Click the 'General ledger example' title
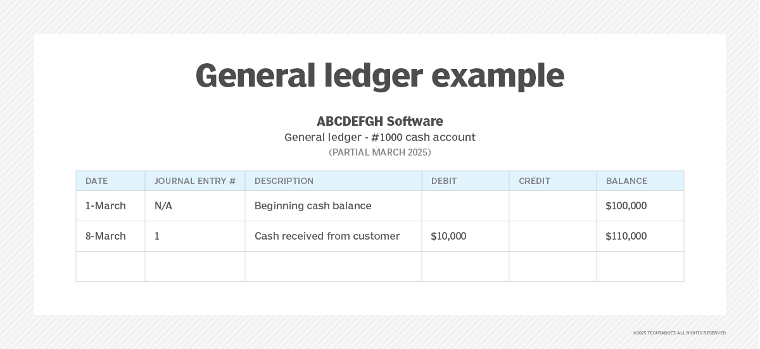The width and height of the screenshot is (760, 349). point(379,76)
